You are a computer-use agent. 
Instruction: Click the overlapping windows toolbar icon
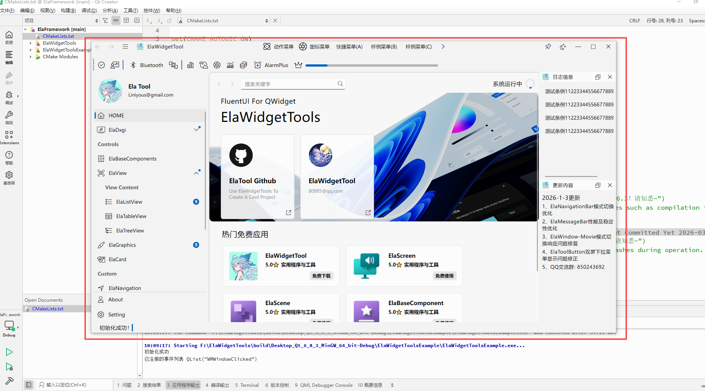click(x=173, y=65)
